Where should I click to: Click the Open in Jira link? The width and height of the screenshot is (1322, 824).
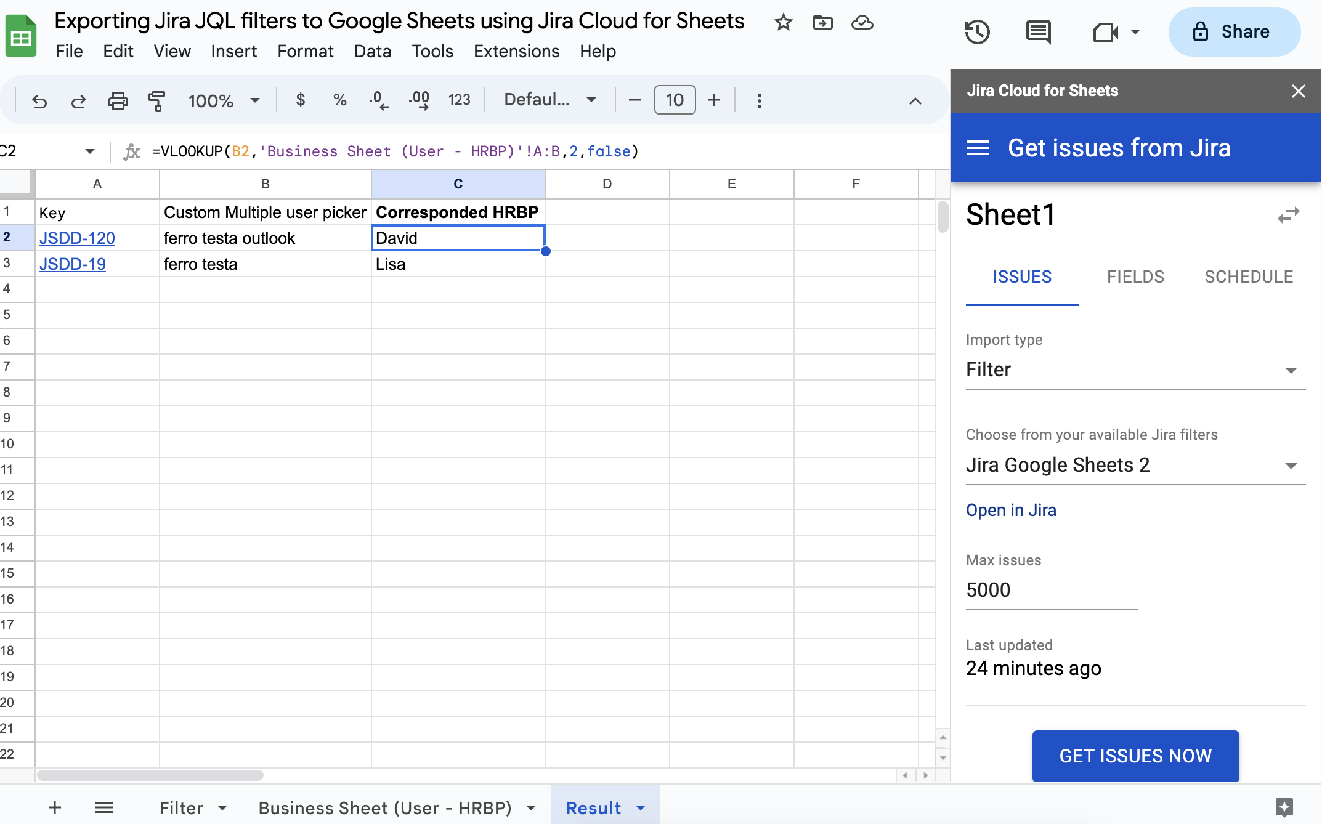click(x=1011, y=511)
